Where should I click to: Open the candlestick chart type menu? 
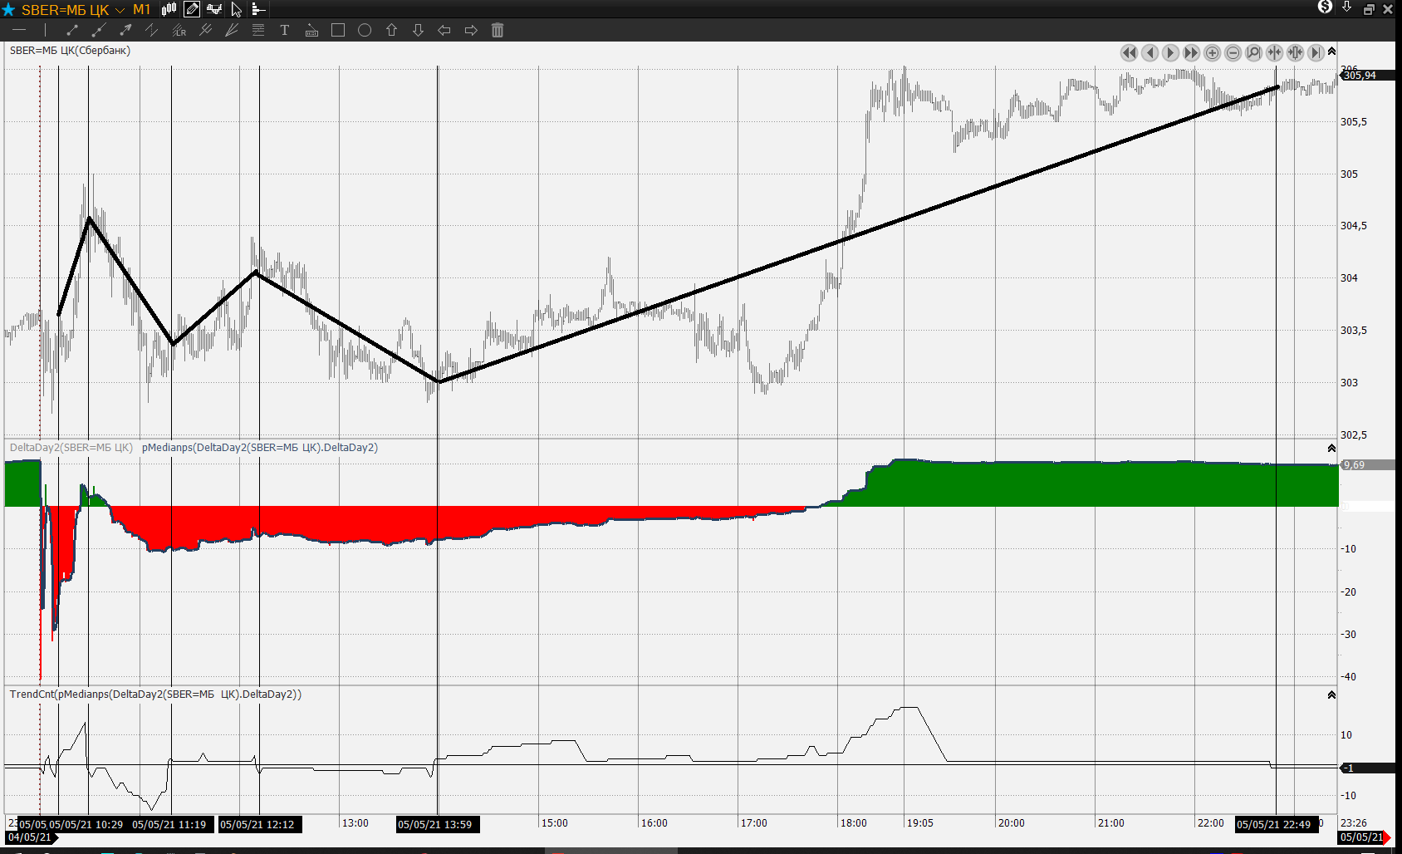click(x=169, y=9)
